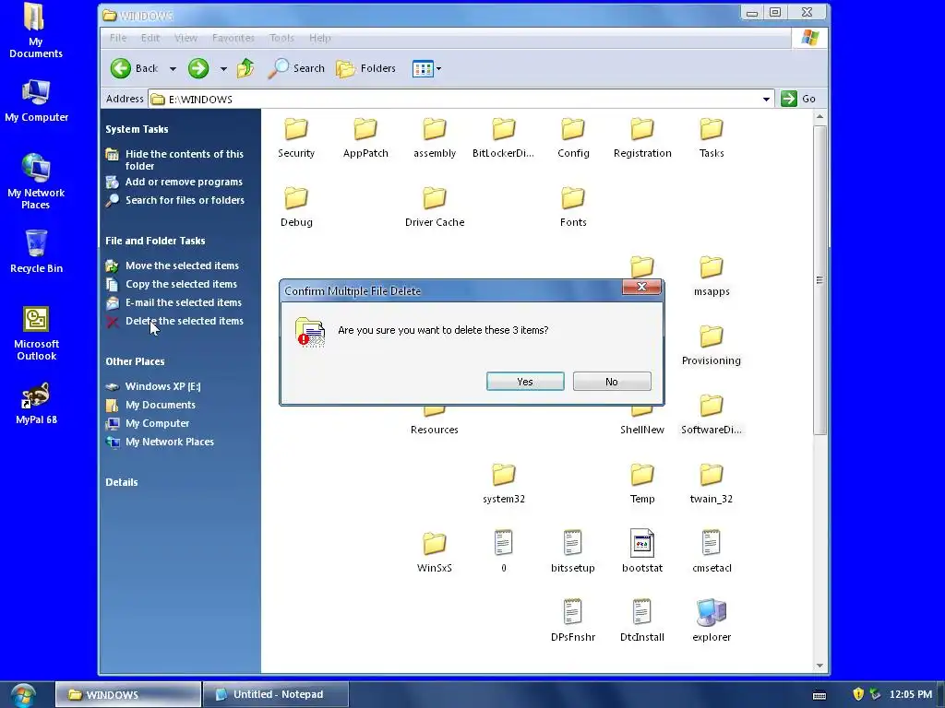The width and height of the screenshot is (945, 708).
Task: Click the Go button arrow
Action: tap(789, 99)
